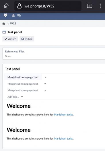Expand dropdown arrow of third Maniphest homepage text tab
105x151 pixels.
point(45,90)
